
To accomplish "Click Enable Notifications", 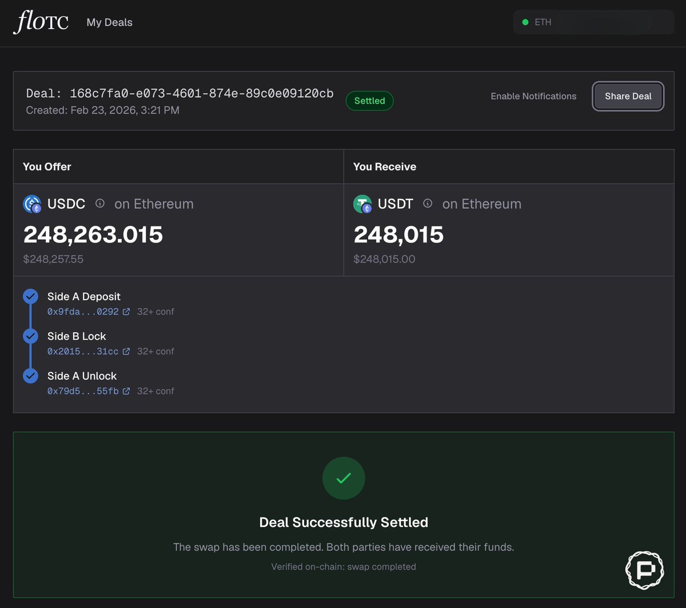I will (x=533, y=96).
